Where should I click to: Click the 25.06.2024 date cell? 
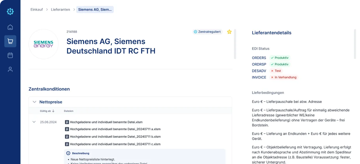point(48,122)
